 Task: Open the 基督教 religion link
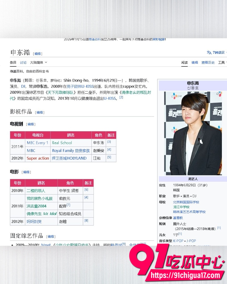pyautogui.click(x=178, y=218)
